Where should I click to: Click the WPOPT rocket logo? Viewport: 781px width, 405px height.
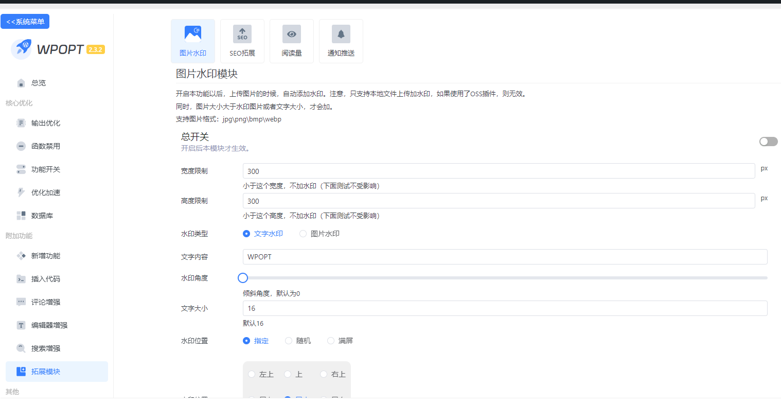pyautogui.click(x=22, y=49)
